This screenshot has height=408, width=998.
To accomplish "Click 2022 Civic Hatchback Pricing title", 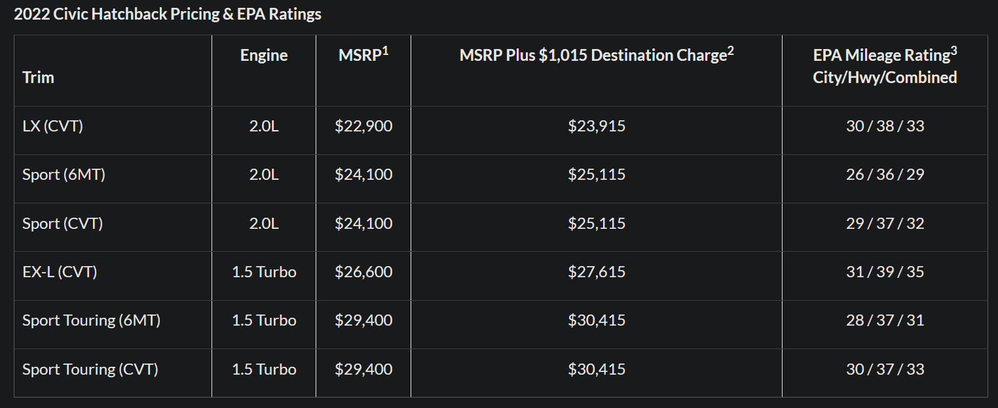I will (168, 14).
